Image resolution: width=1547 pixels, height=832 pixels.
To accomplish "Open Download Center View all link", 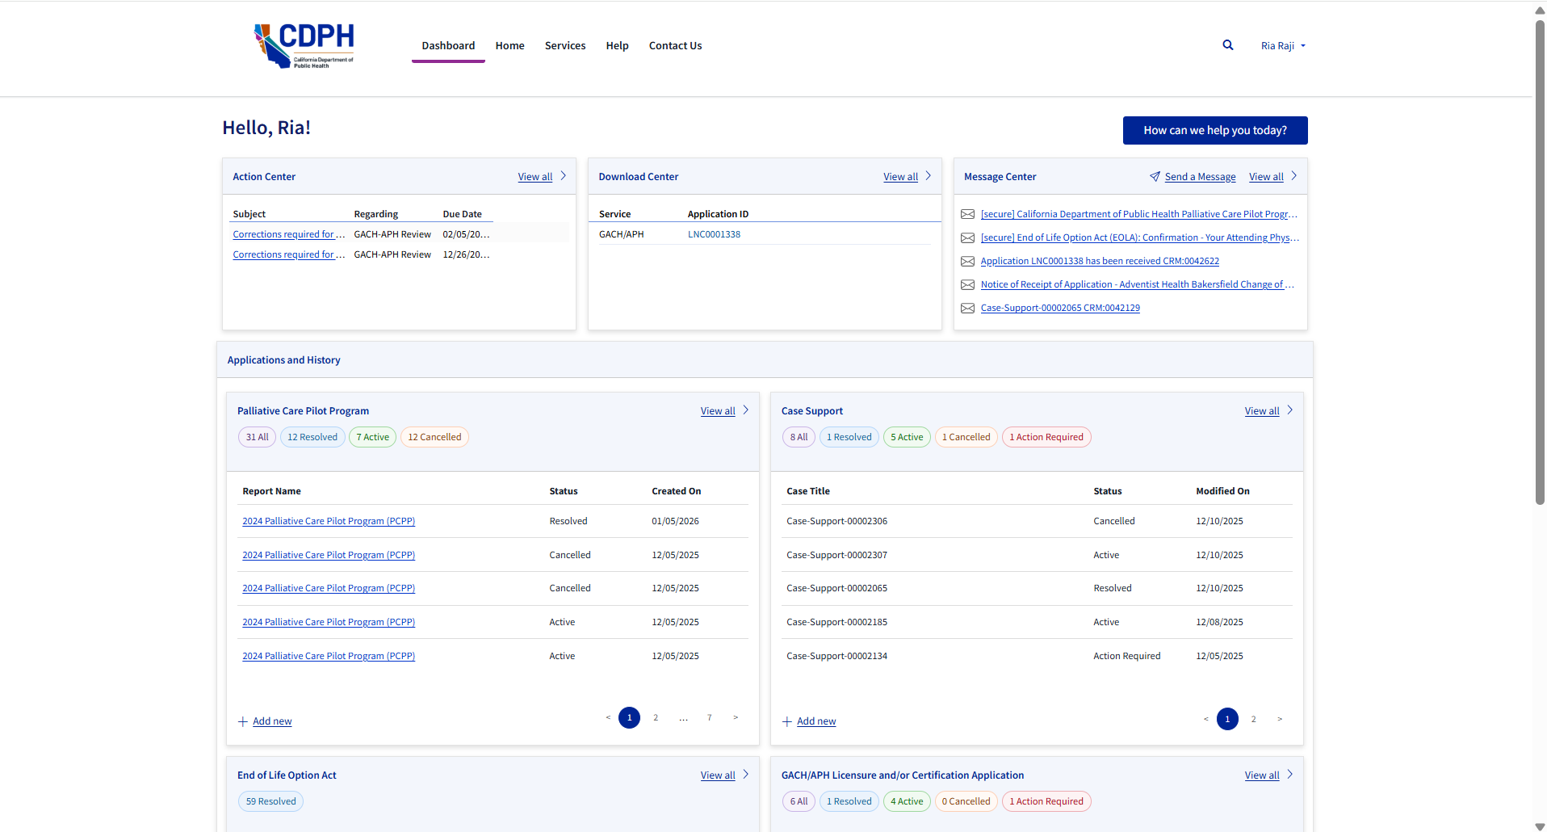I will pos(900,177).
